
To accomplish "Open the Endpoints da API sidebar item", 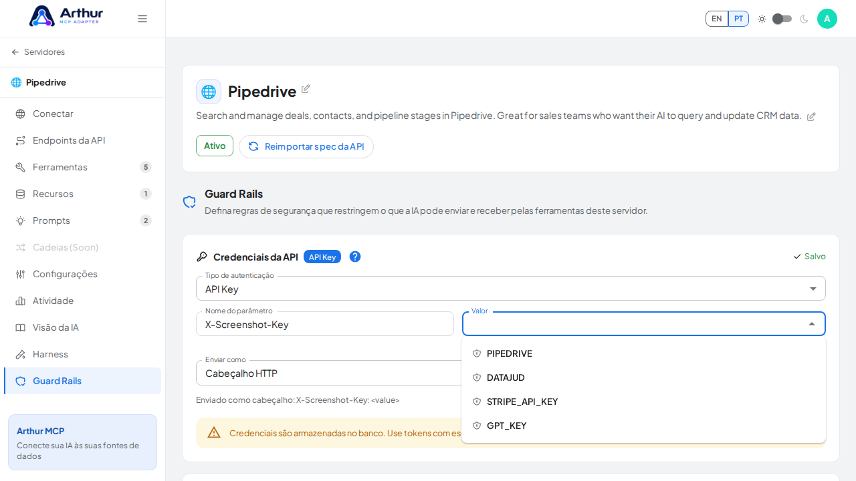I will tap(83, 140).
